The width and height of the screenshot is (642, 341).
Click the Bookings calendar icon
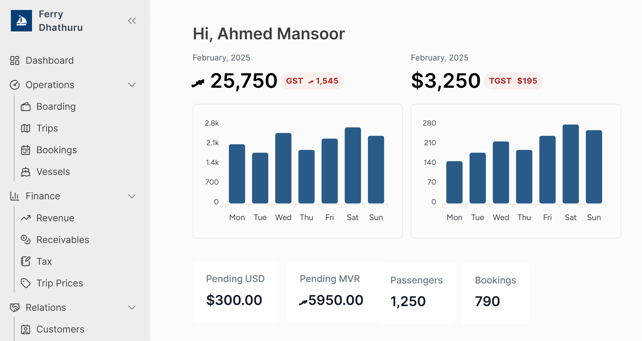pyautogui.click(x=26, y=150)
